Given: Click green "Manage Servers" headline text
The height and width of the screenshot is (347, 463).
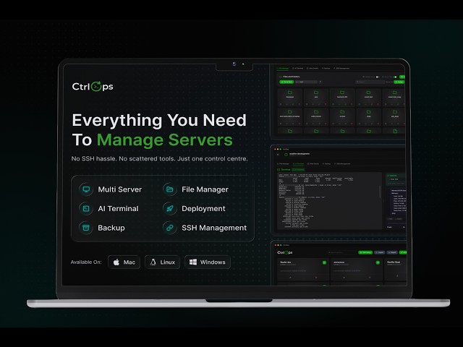Looking at the screenshot, I should click(165, 140).
